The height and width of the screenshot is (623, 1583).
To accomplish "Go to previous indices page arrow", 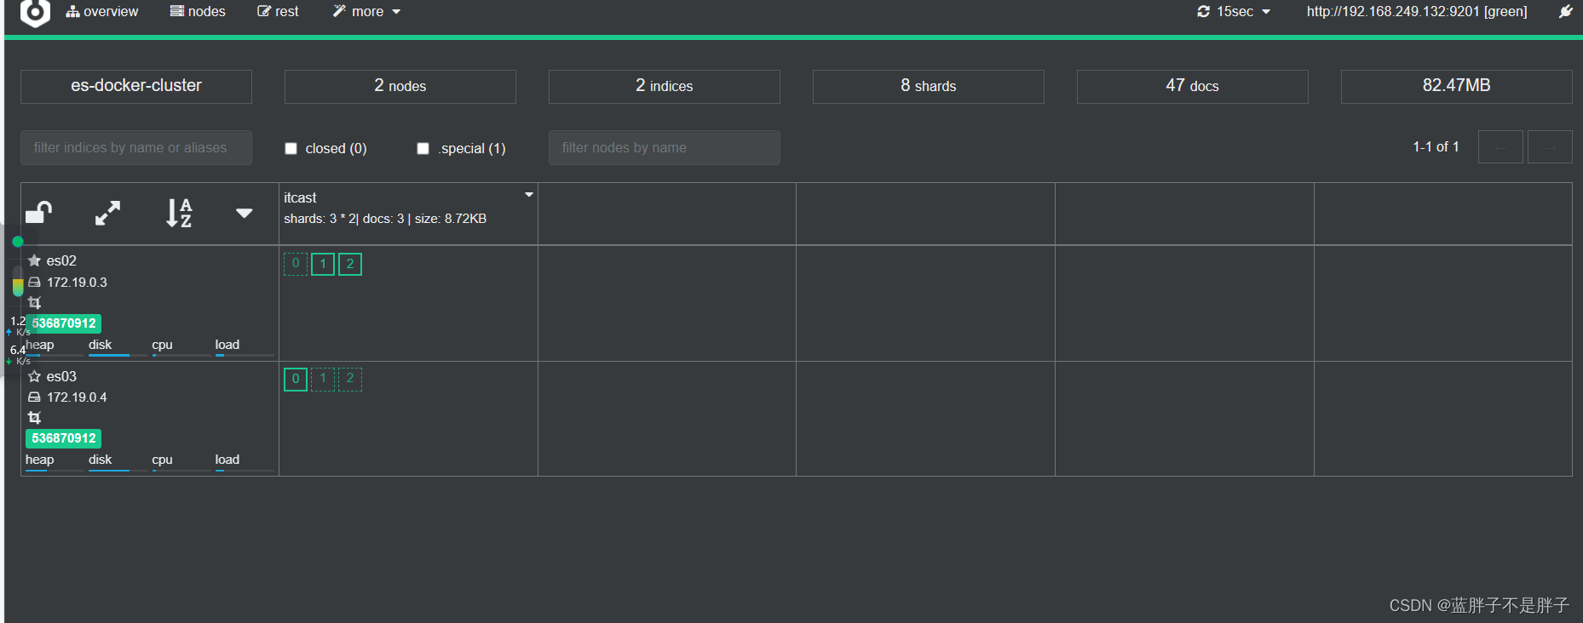I will (1500, 147).
